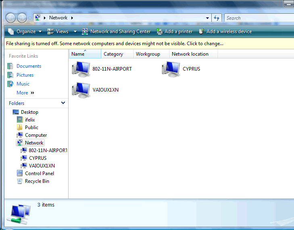The width and height of the screenshot is (294, 230).
Task: Click the Back navigation arrow button
Action: coord(10,18)
